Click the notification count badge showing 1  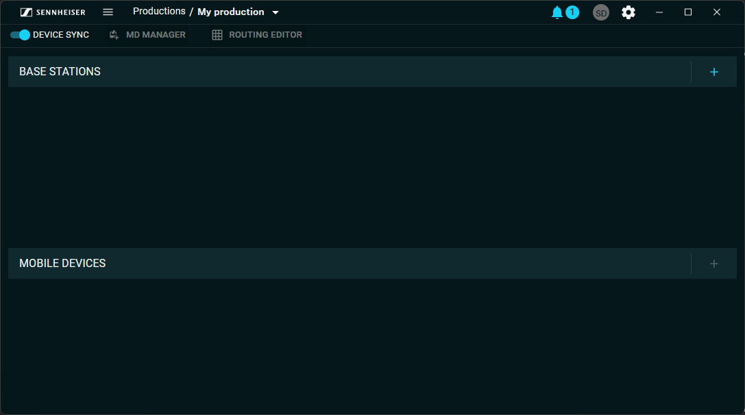[572, 12]
